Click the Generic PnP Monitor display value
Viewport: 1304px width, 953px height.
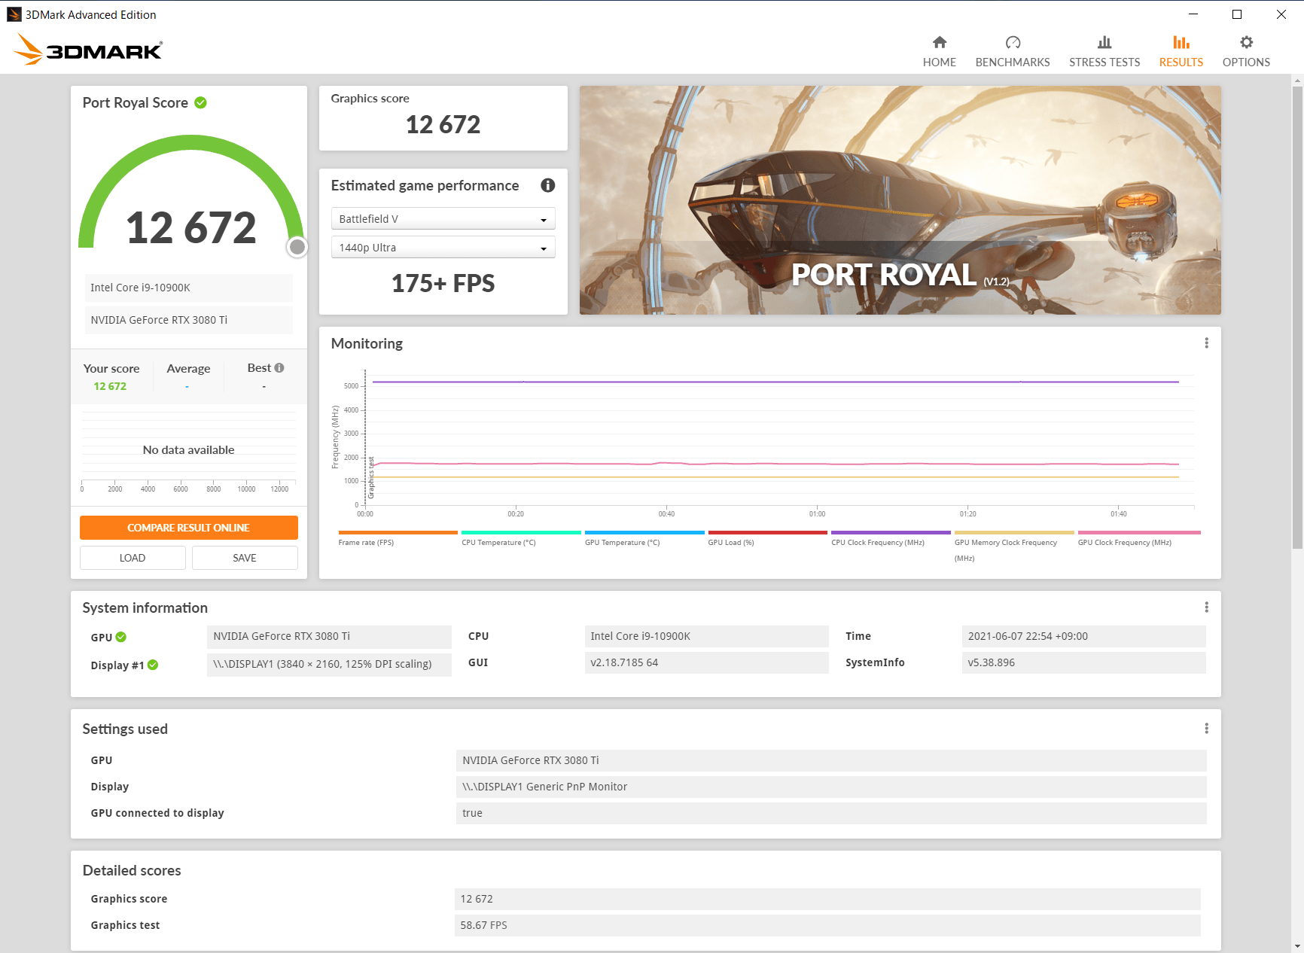pyautogui.click(x=831, y=787)
